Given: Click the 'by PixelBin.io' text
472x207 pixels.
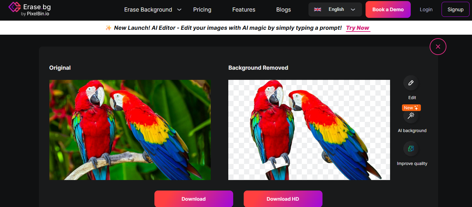Looking at the screenshot, I should coord(35,14).
